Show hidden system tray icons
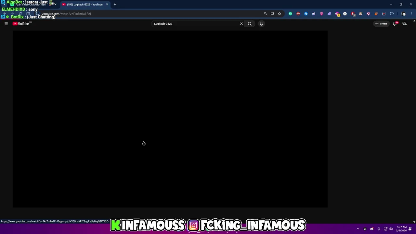Image resolution: width=416 pixels, height=234 pixels. tap(358, 229)
